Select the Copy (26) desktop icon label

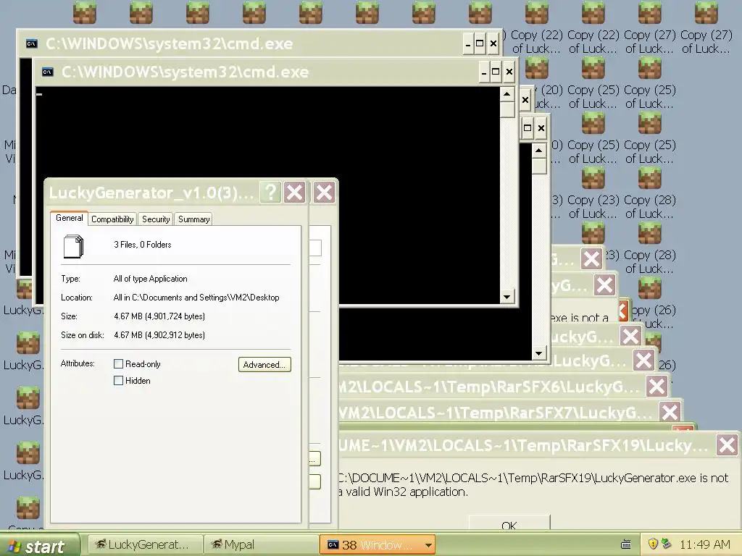click(654, 317)
